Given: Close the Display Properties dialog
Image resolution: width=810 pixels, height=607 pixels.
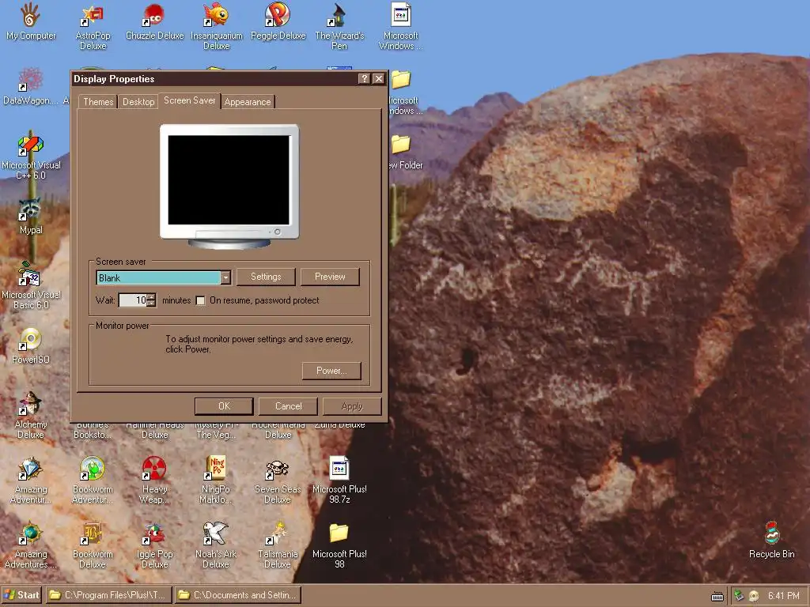Looking at the screenshot, I should tap(379, 78).
